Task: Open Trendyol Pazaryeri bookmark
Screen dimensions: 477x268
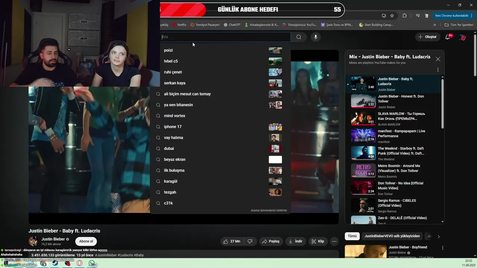Action: coord(205,25)
